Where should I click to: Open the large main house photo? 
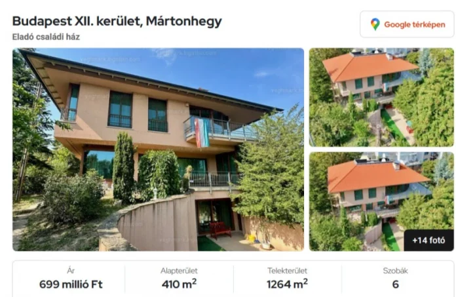[158, 149]
